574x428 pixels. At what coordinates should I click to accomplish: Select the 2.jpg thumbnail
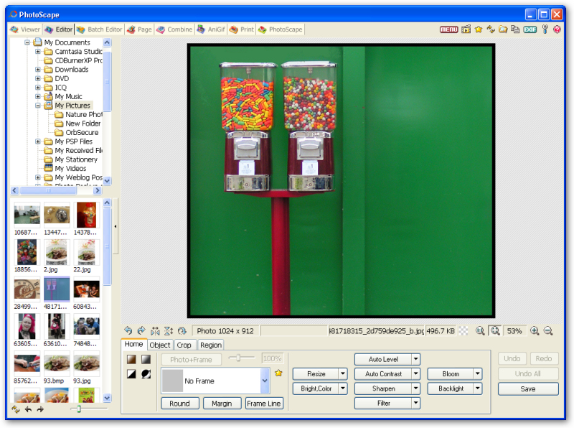(57, 252)
